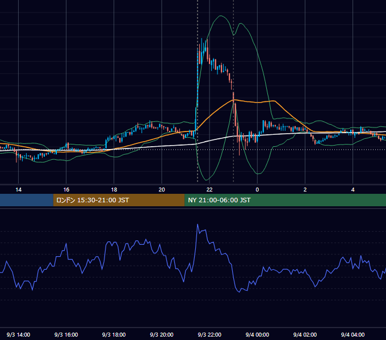Click the orange moving average line's peak
Screen dimensions: 386x340
coord(234,100)
